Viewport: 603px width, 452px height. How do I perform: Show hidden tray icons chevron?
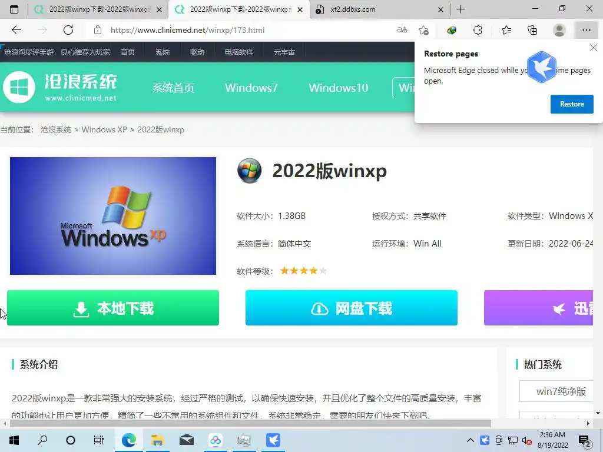tap(470, 440)
